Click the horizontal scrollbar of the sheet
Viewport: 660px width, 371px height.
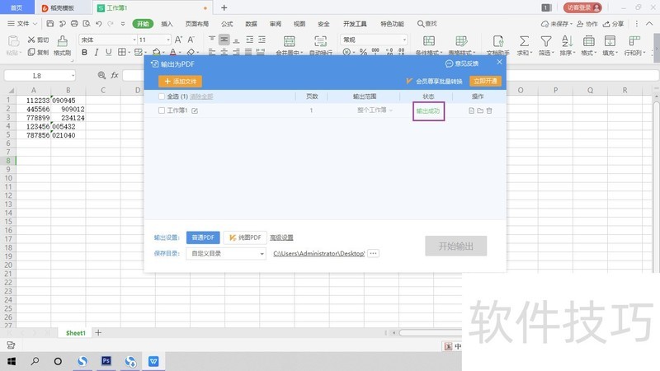point(430,333)
